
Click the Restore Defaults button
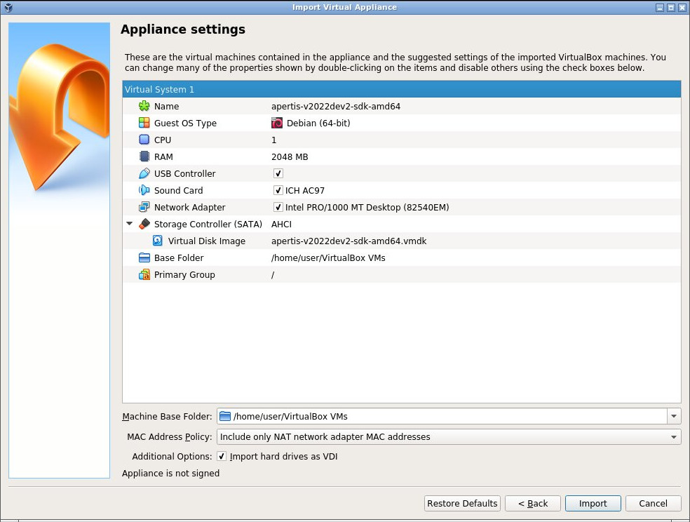point(462,503)
